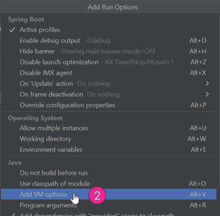Toggle the checked Active profiles option
The width and height of the screenshot is (220, 216).
point(109,30)
